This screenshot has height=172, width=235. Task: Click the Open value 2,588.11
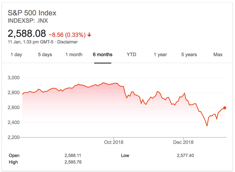(x=73, y=156)
